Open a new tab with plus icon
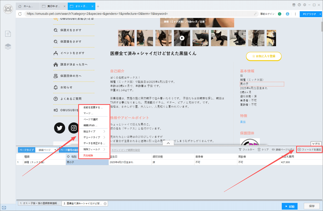 click(98, 6)
